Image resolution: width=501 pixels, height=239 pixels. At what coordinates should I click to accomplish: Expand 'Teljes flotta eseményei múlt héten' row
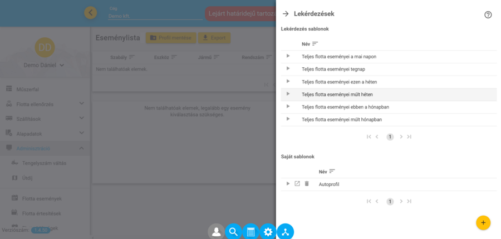(x=288, y=94)
